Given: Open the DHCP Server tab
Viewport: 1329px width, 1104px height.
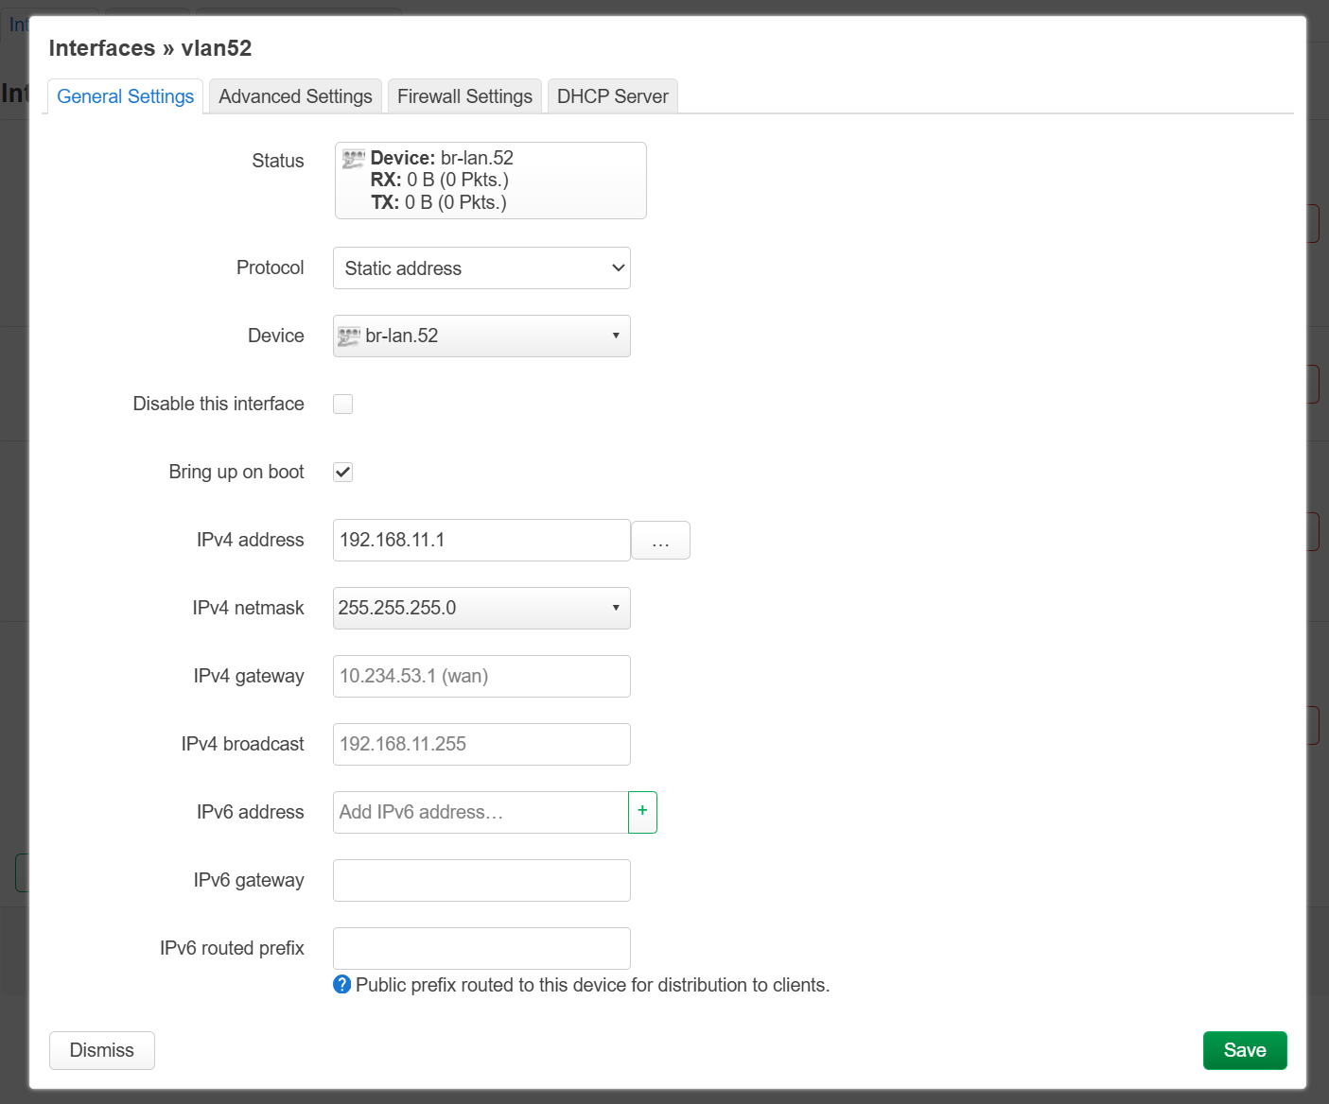Looking at the screenshot, I should [x=612, y=96].
